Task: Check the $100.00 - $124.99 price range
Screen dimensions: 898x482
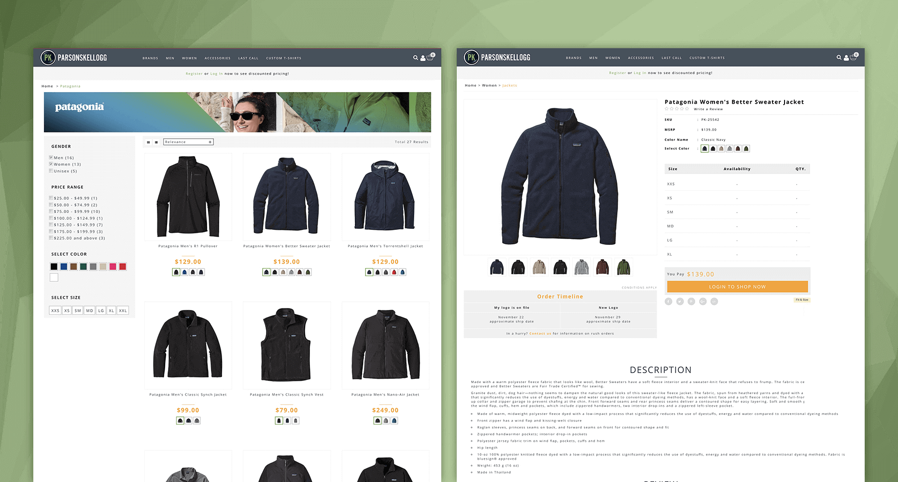Action: point(51,218)
